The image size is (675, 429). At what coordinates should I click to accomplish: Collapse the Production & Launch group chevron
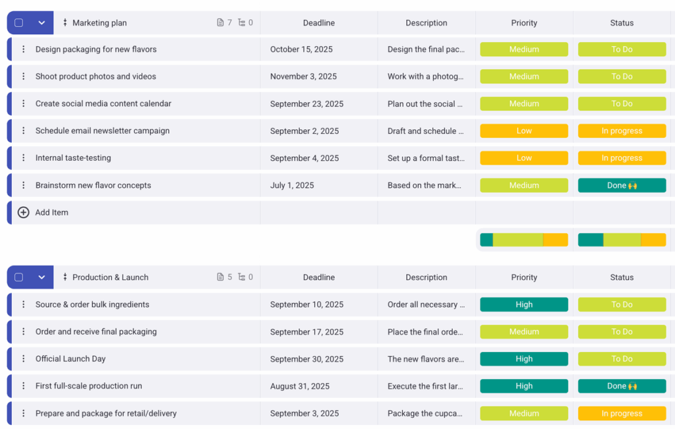coord(42,277)
